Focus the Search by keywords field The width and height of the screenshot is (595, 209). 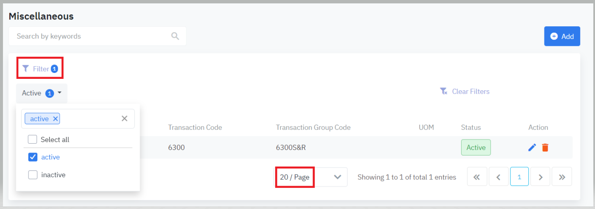point(89,36)
